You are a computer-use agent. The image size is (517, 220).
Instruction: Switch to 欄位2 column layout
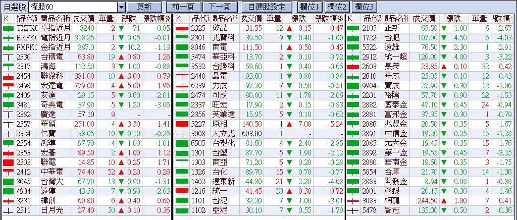337,6
